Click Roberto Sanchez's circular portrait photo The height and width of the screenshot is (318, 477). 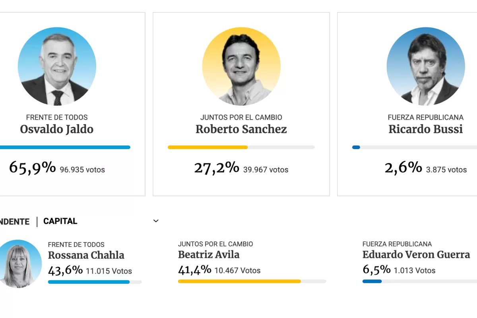[241, 66]
